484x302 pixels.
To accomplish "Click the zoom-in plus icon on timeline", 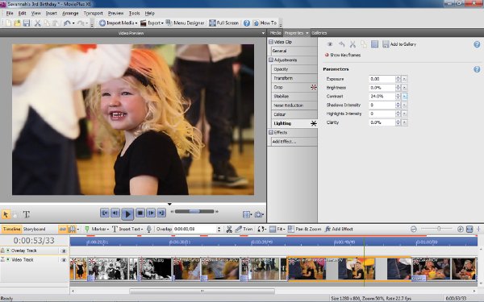I will point(461,229).
